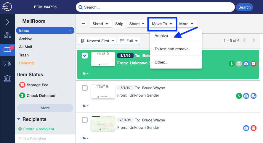The width and height of the screenshot is (263, 143).
Task: Click blue camera icon on TEST B item
Action: [x=246, y=96]
